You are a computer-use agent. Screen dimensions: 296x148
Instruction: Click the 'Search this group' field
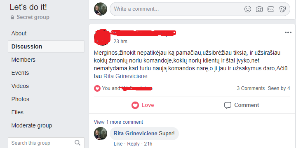pyautogui.click(x=46, y=143)
